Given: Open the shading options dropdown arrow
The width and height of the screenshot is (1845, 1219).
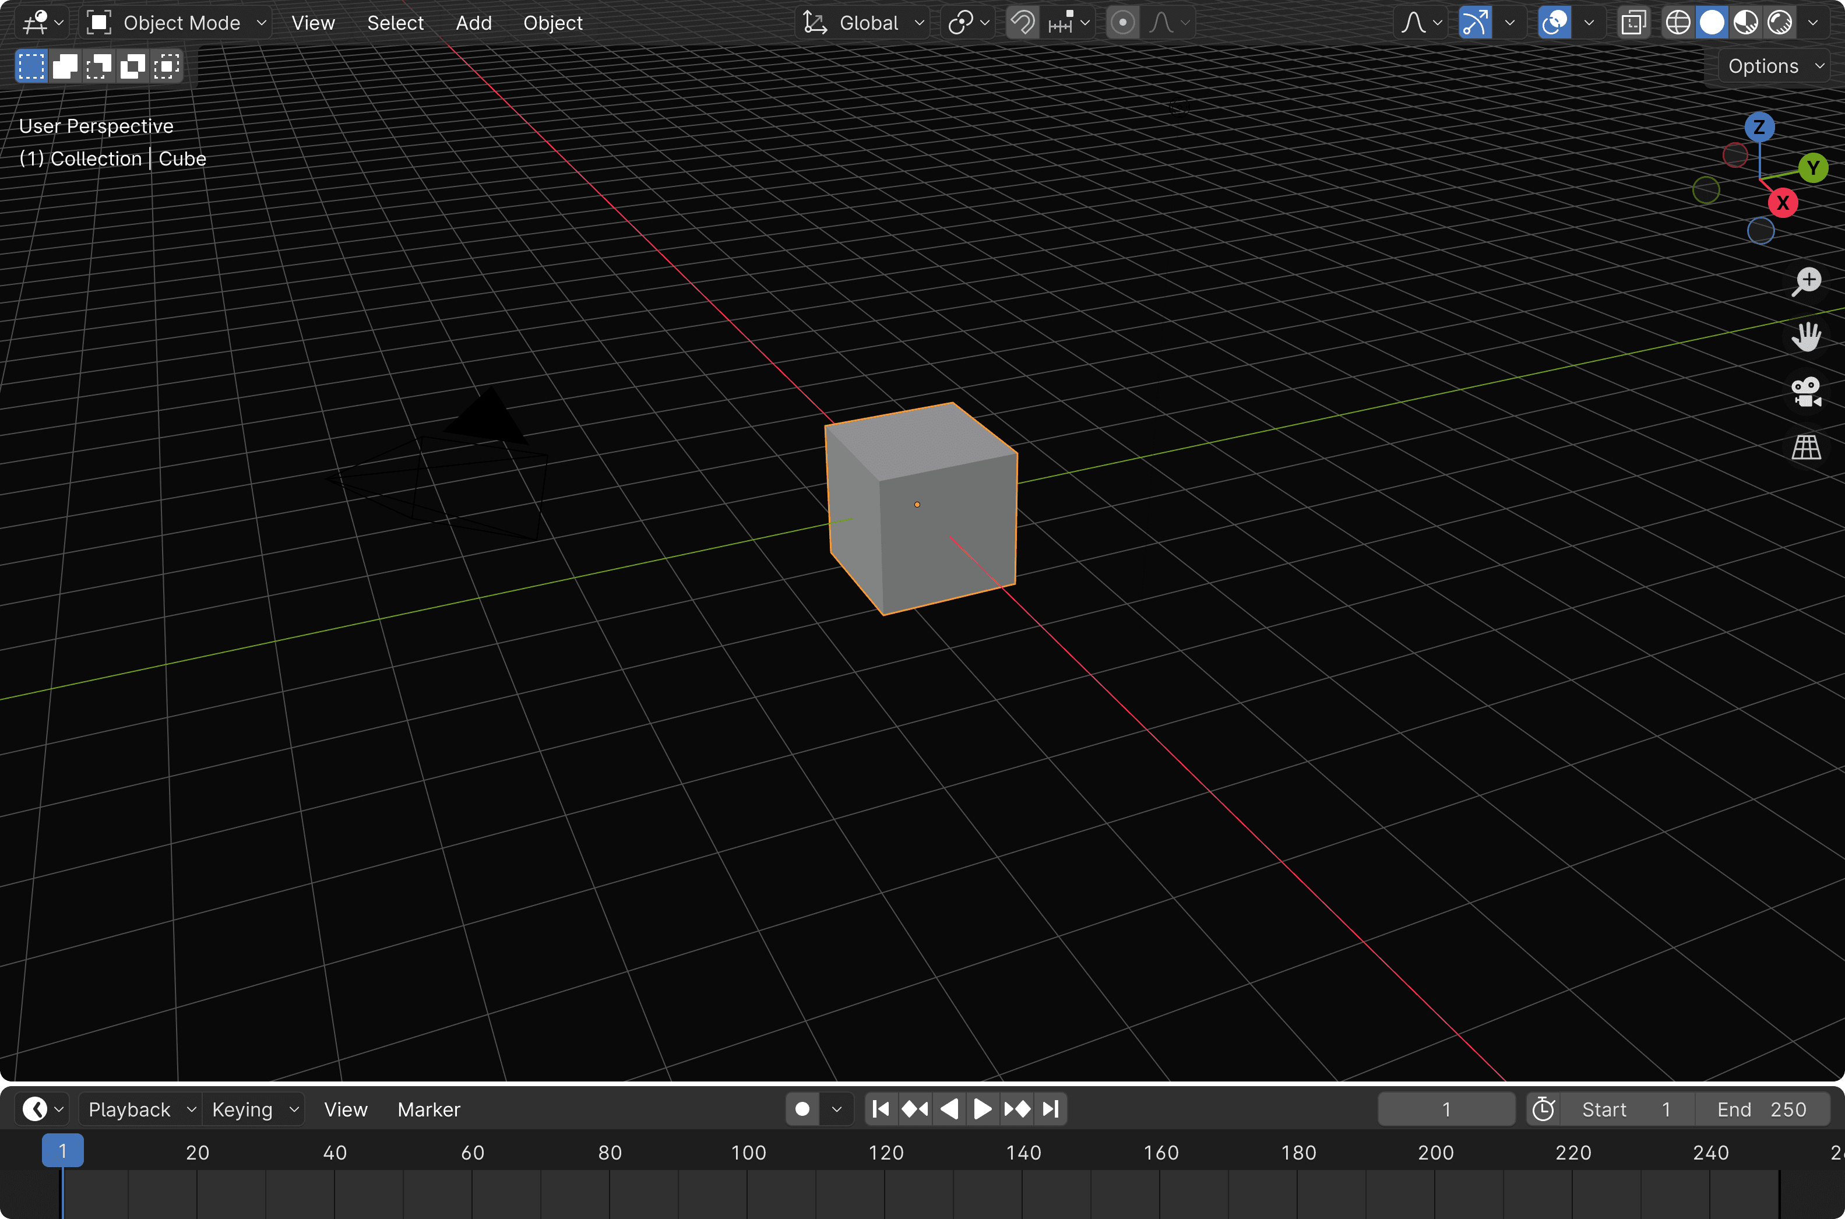Looking at the screenshot, I should coord(1813,23).
